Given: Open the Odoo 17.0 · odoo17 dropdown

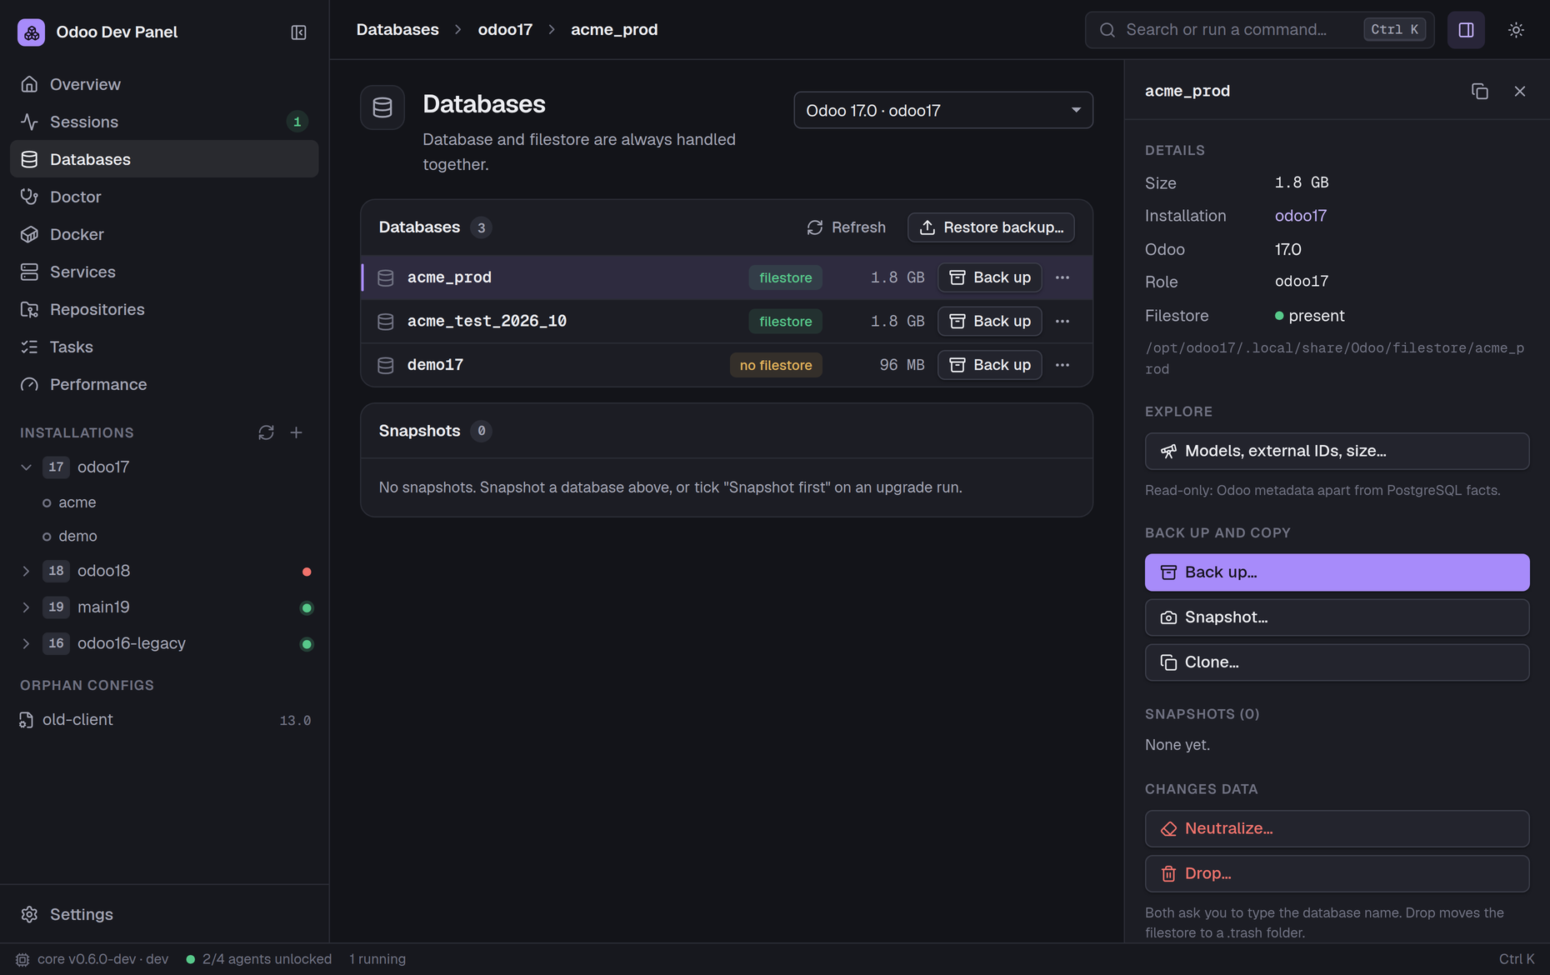Looking at the screenshot, I should coord(942,110).
